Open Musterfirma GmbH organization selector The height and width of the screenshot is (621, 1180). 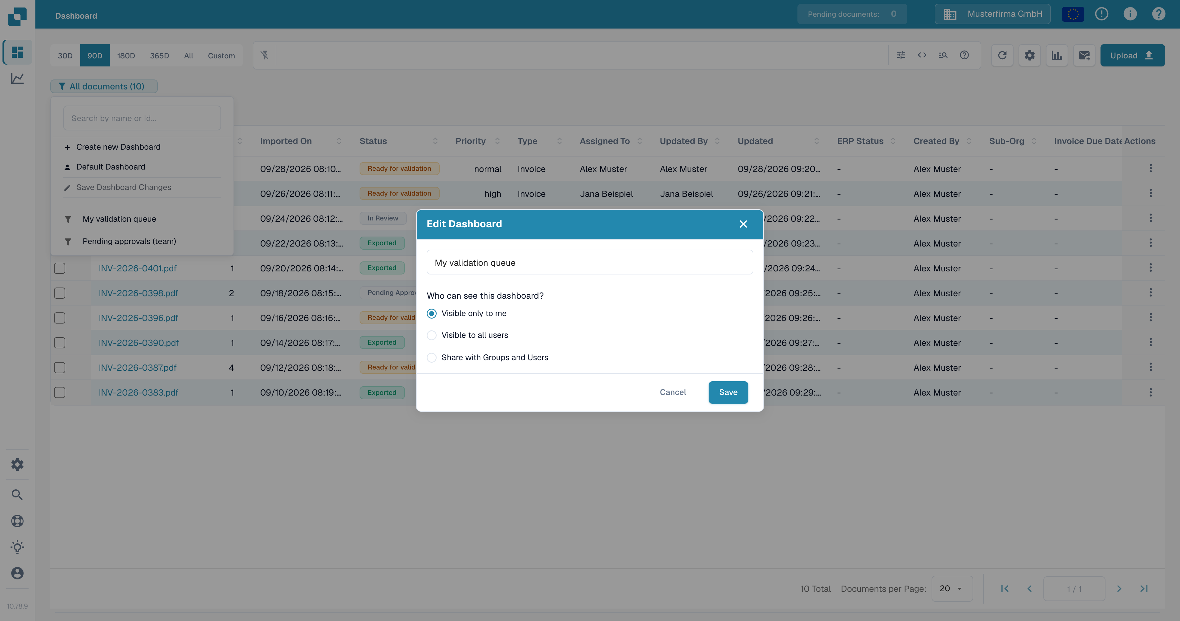click(992, 14)
